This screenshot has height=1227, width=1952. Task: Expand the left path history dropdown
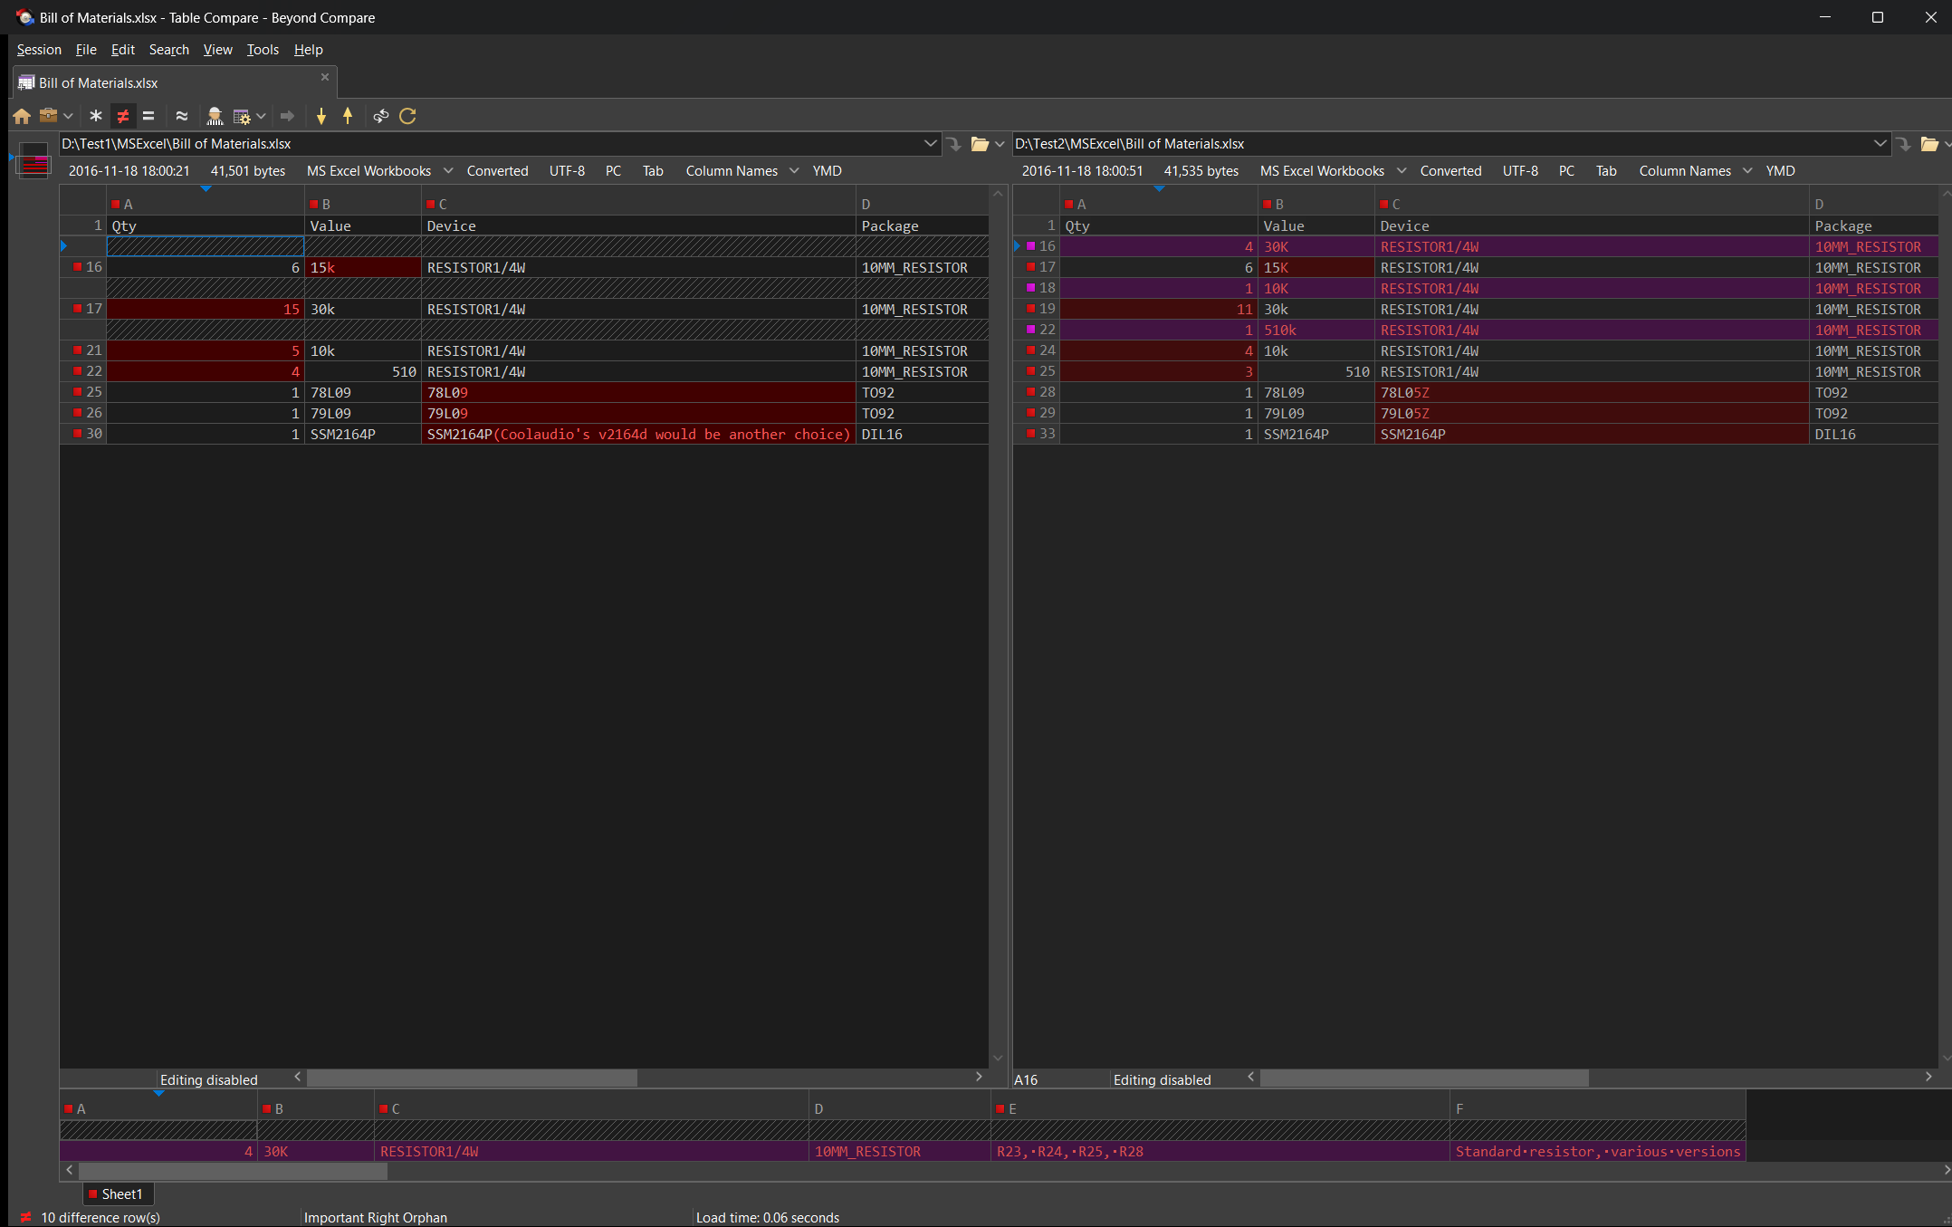(930, 144)
